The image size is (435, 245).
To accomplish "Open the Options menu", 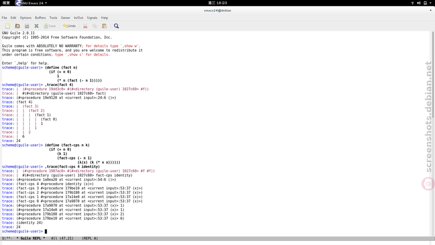I will click(26, 18).
